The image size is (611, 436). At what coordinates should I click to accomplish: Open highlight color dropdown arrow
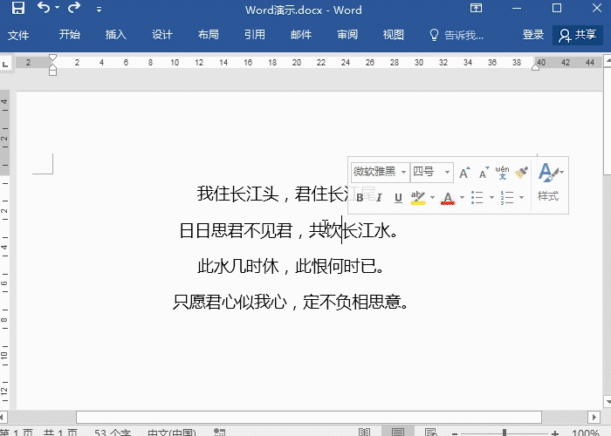[x=432, y=198]
